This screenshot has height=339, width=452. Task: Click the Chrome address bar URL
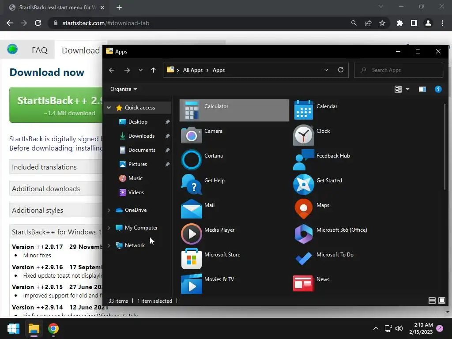pos(105,23)
